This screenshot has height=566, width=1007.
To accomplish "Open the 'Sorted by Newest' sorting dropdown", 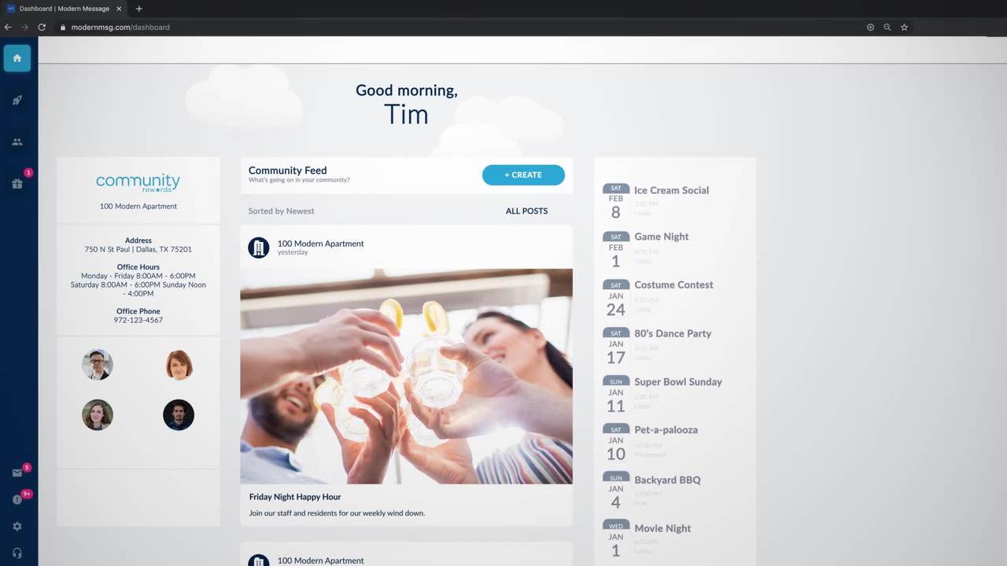I will [281, 211].
